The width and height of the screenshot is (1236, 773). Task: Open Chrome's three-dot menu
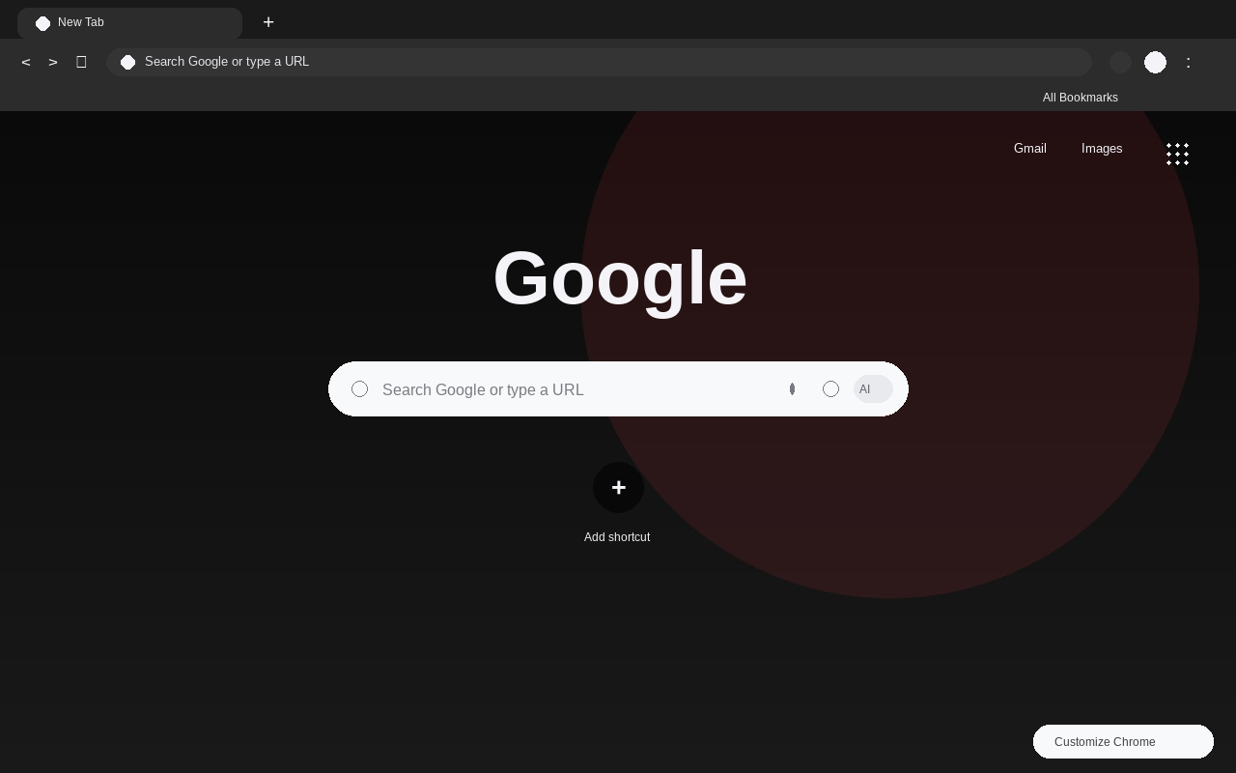pos(1189,62)
